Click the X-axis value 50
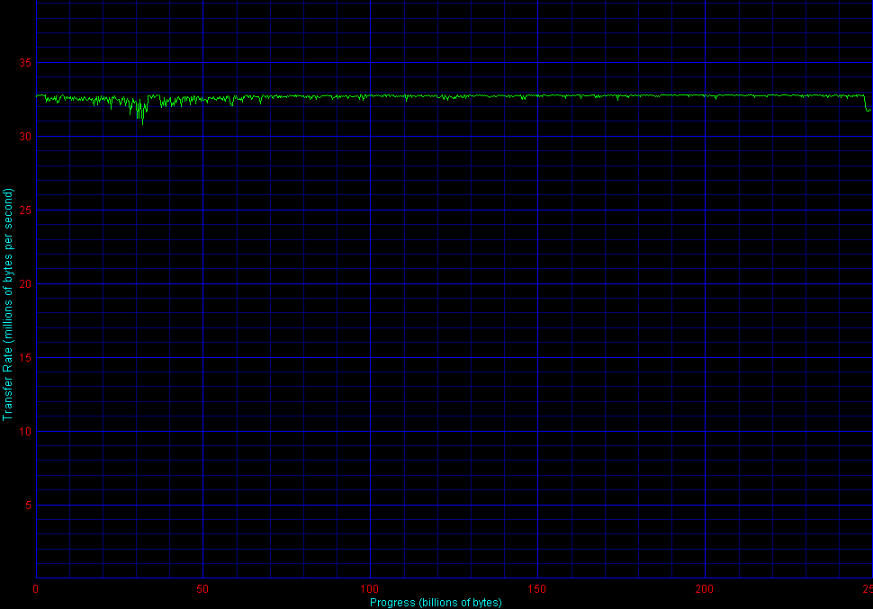Viewport: 873px width, 609px height. coord(202,589)
